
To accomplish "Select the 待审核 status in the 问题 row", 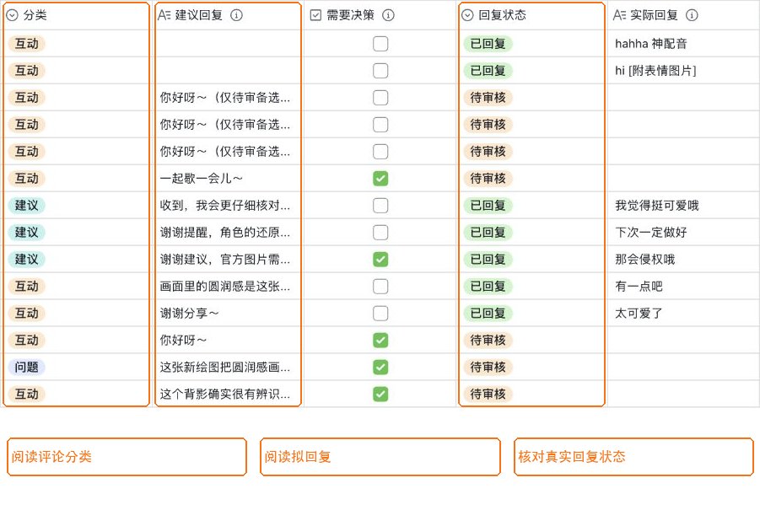I will [x=488, y=368].
